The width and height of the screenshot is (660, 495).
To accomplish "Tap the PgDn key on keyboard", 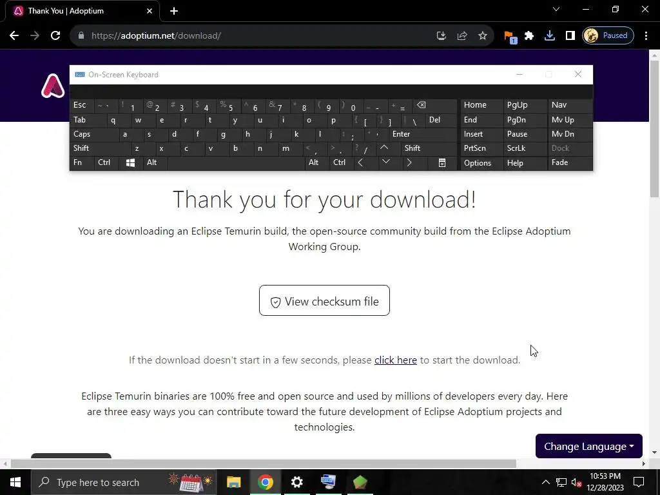I will coord(525,120).
